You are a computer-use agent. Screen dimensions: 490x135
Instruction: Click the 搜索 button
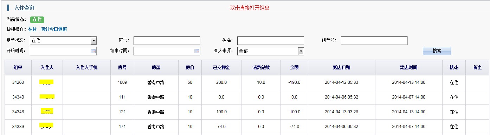coord(437,51)
